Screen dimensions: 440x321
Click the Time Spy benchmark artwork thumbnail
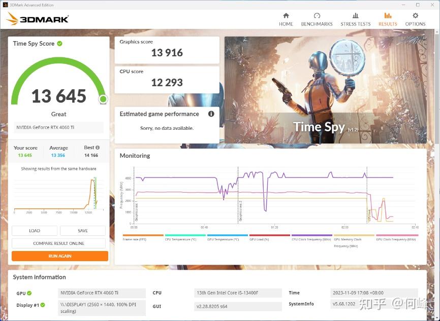tap(325, 90)
